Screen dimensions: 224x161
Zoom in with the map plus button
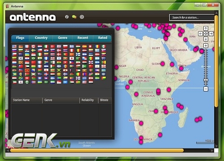pyautogui.click(x=206, y=45)
